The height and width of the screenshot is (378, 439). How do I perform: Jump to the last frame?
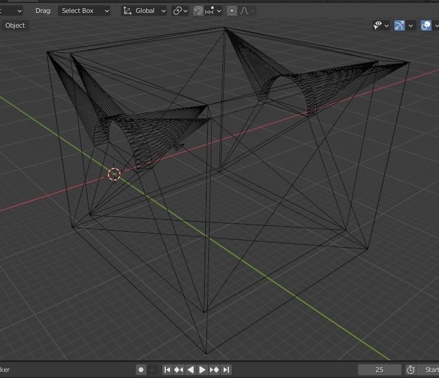(x=226, y=370)
